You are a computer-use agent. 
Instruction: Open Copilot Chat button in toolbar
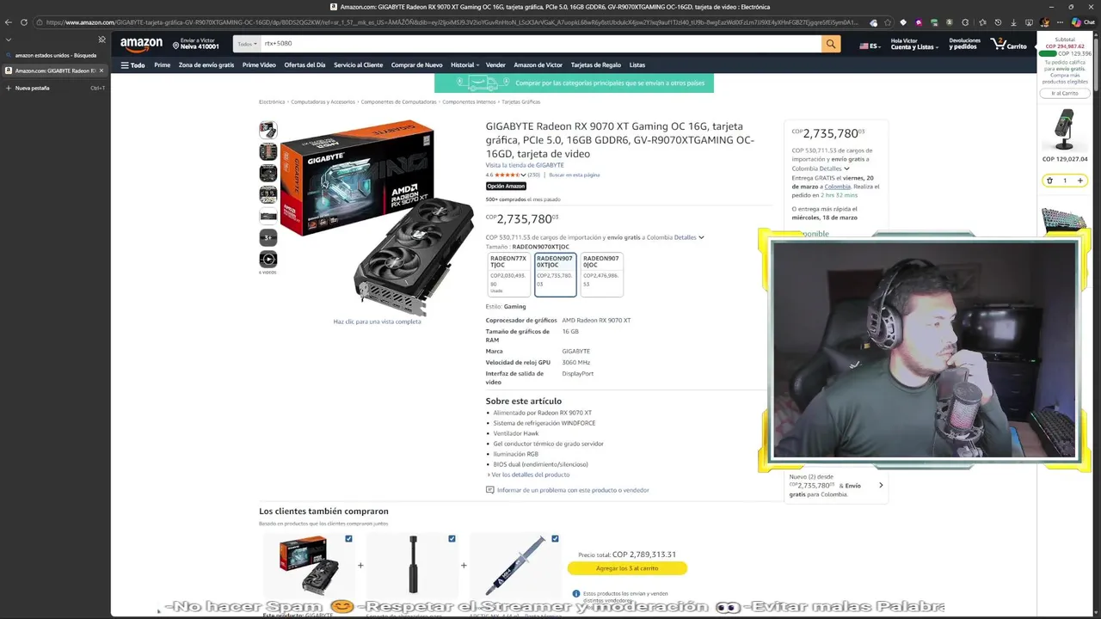coord(1082,22)
